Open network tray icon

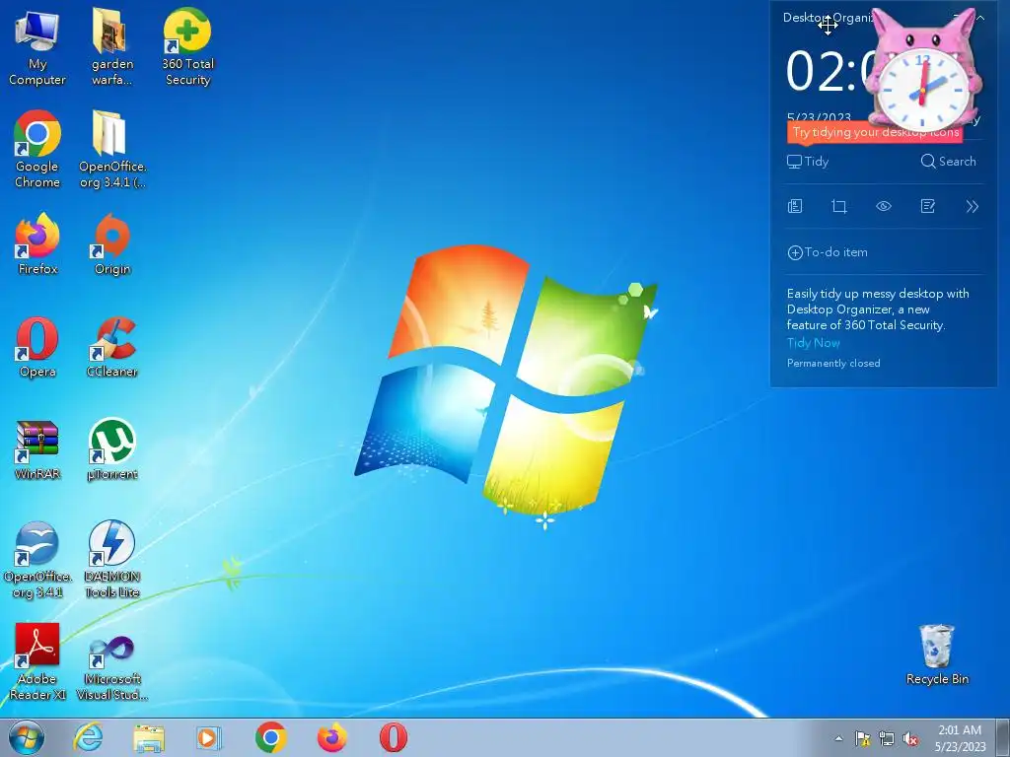click(887, 739)
